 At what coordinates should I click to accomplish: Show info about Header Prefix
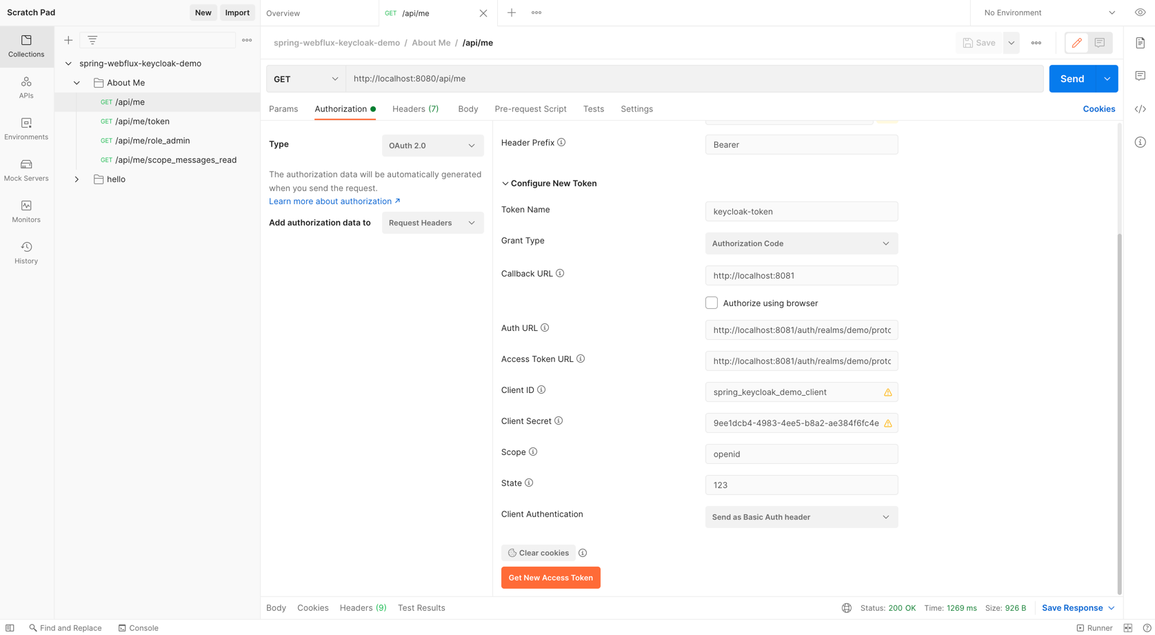click(x=561, y=143)
